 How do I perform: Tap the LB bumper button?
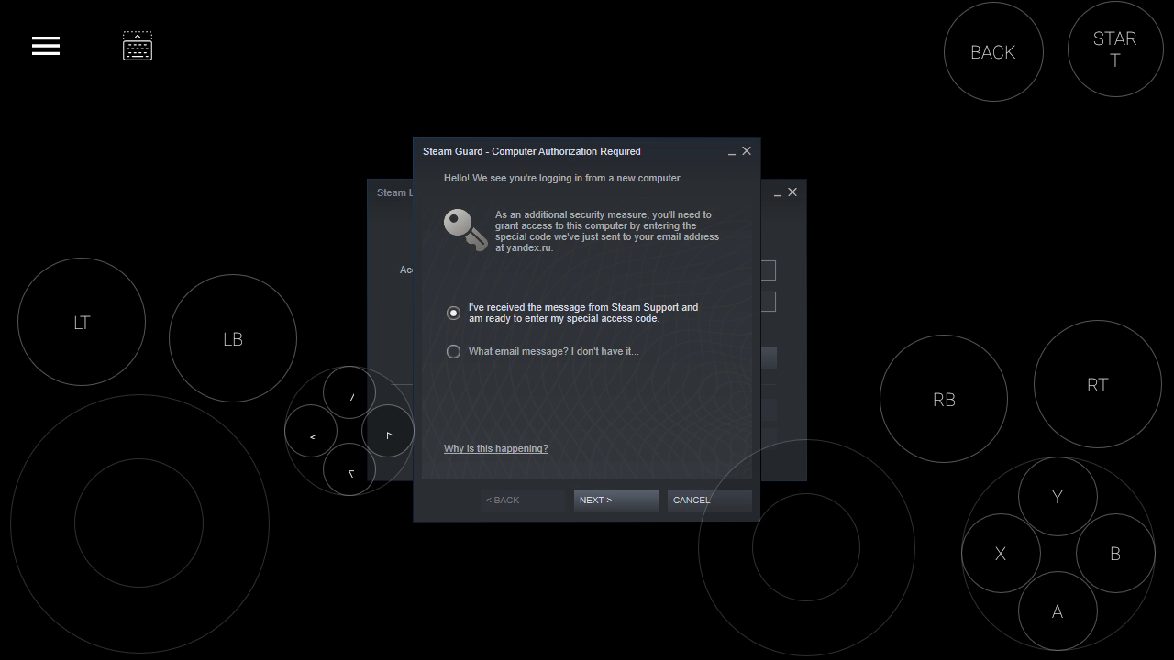pos(233,338)
